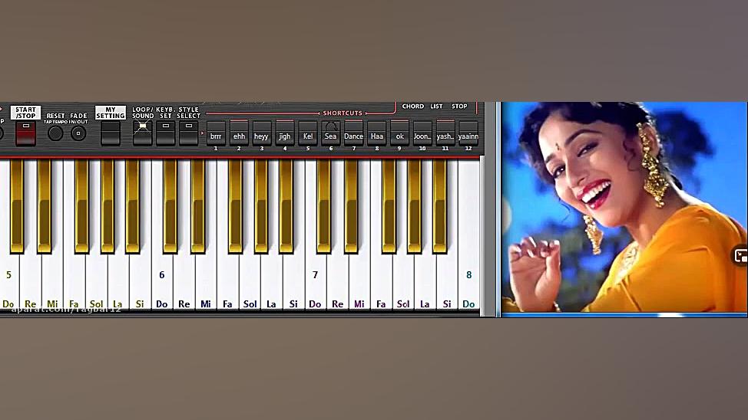Play the Sol white key of octave 6
Viewport: 748px width, 420px height.
[x=250, y=284]
